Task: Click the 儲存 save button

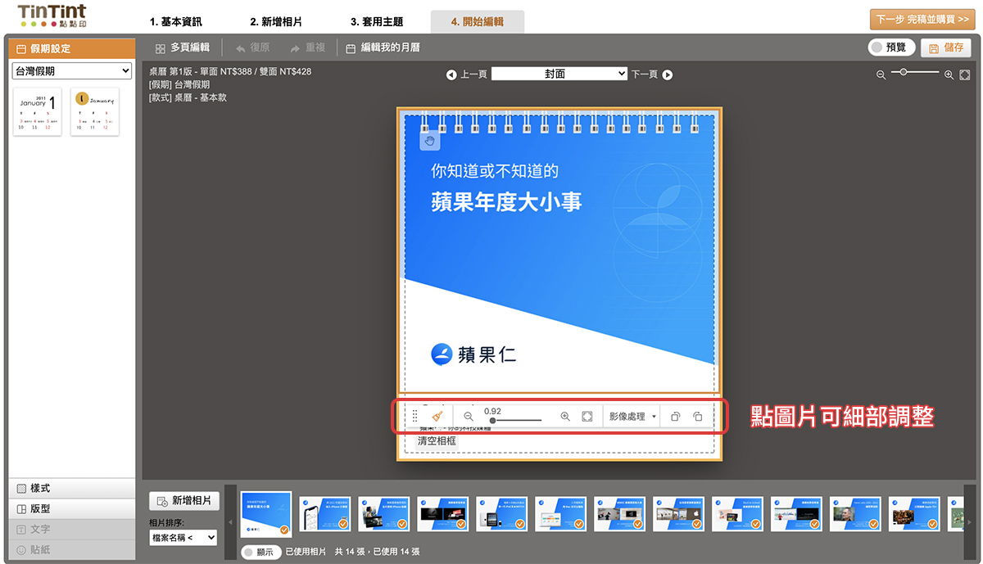Action: (946, 47)
